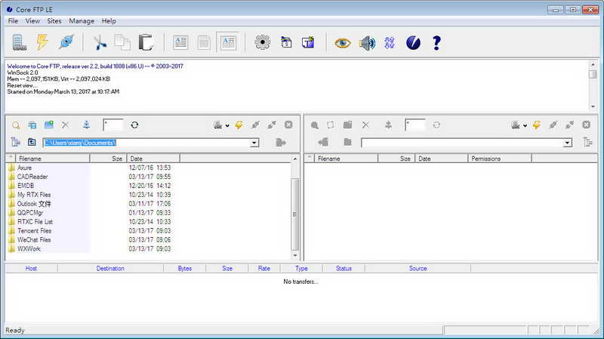604x339 pixels.
Task: Focus the remote pane filter field
Action: (x=414, y=125)
